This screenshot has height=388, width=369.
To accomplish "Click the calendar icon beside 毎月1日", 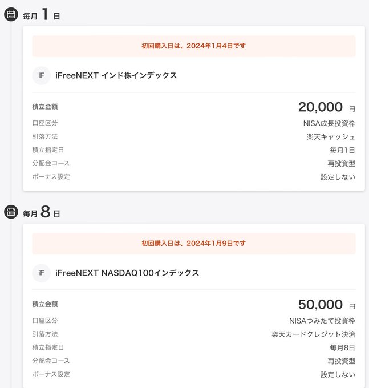I will point(11,14).
